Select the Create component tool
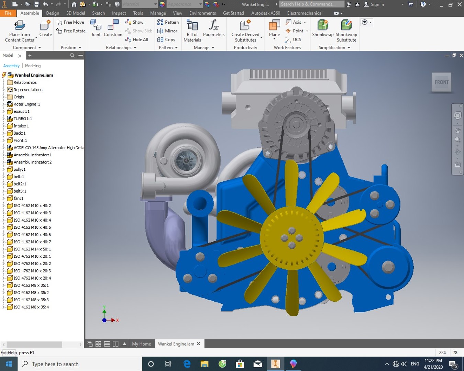Image resolution: width=464 pixels, height=371 pixels. 45,28
